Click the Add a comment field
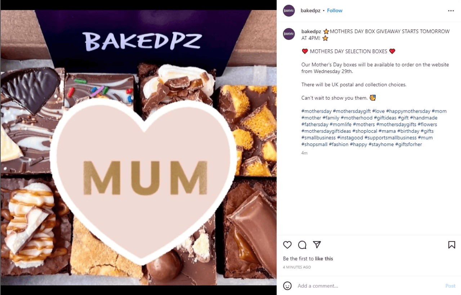 pos(367,286)
